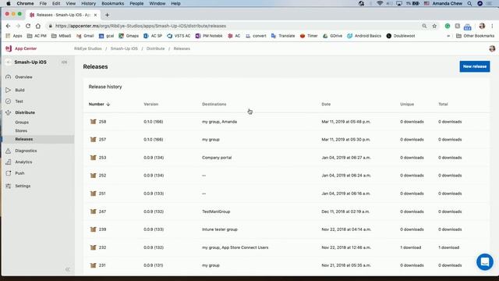The image size is (499, 281).
Task: Open Spotlight search in menu bar
Action: pos(469,3)
